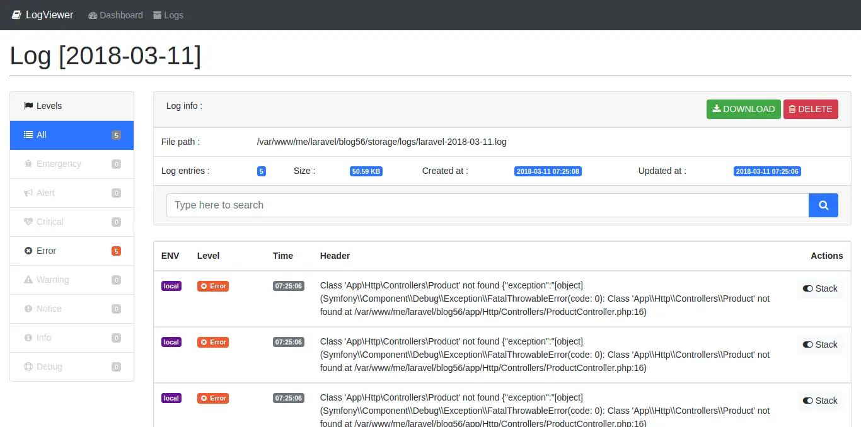Image resolution: width=861 pixels, height=427 pixels.
Task: Click the ENV column heading
Action: 170,256
